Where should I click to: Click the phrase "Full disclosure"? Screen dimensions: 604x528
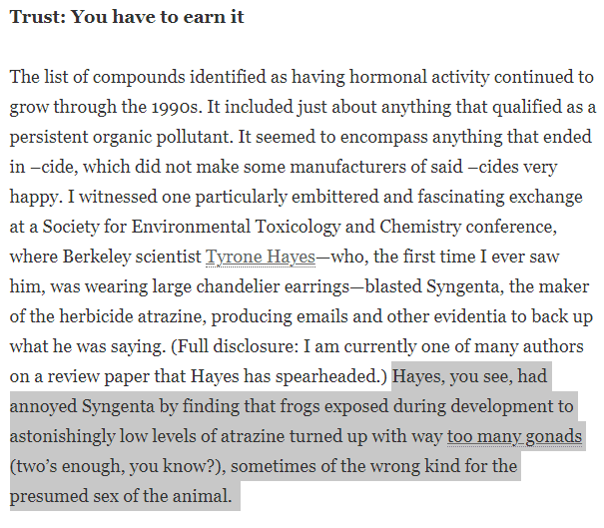tap(239, 346)
